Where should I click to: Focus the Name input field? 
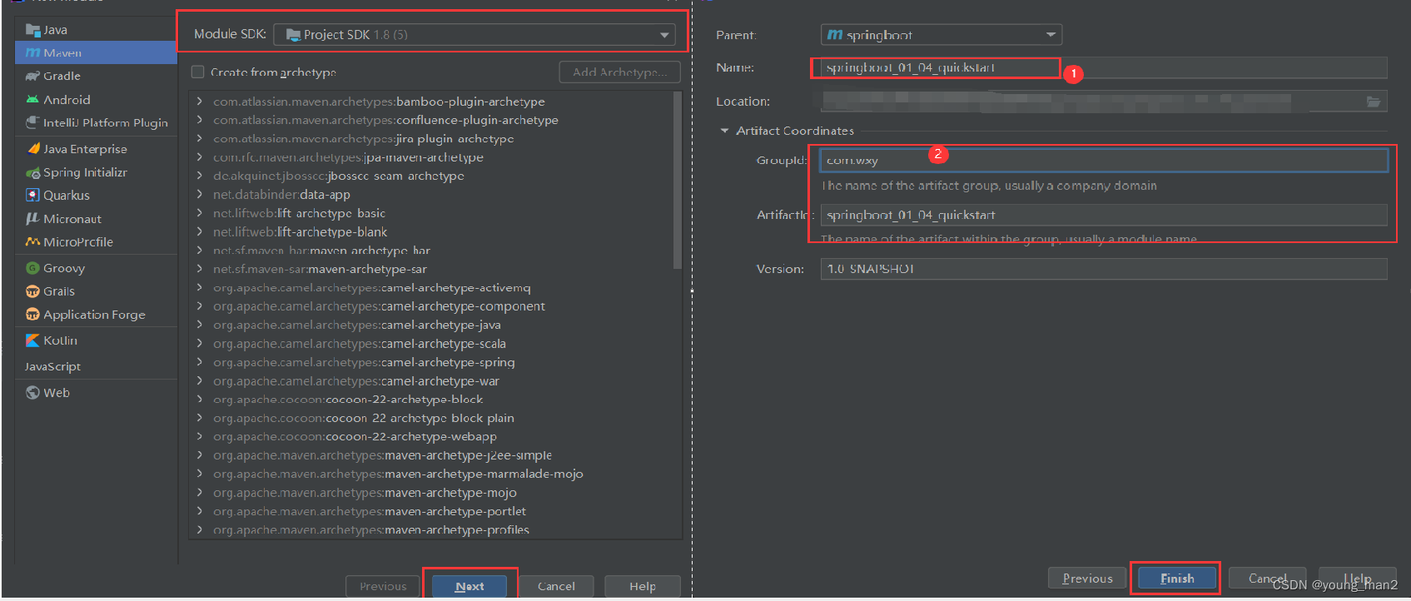tap(1104, 67)
